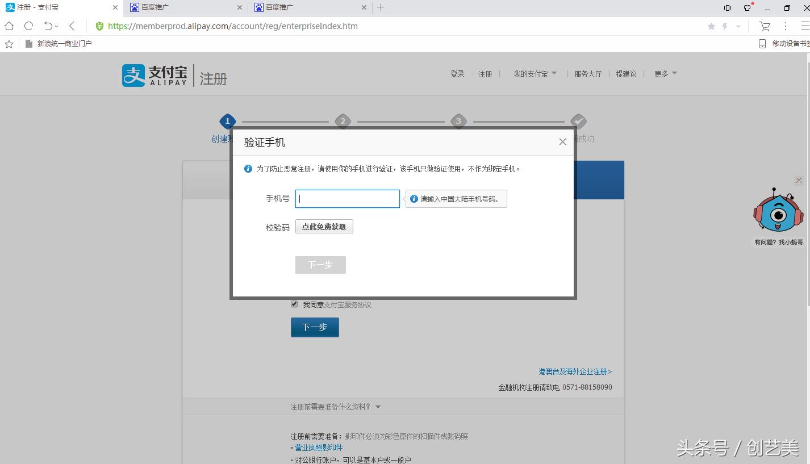Image resolution: width=810 pixels, height=464 pixels.
Task: Click the green HTTPS security badge
Action: tap(99, 26)
